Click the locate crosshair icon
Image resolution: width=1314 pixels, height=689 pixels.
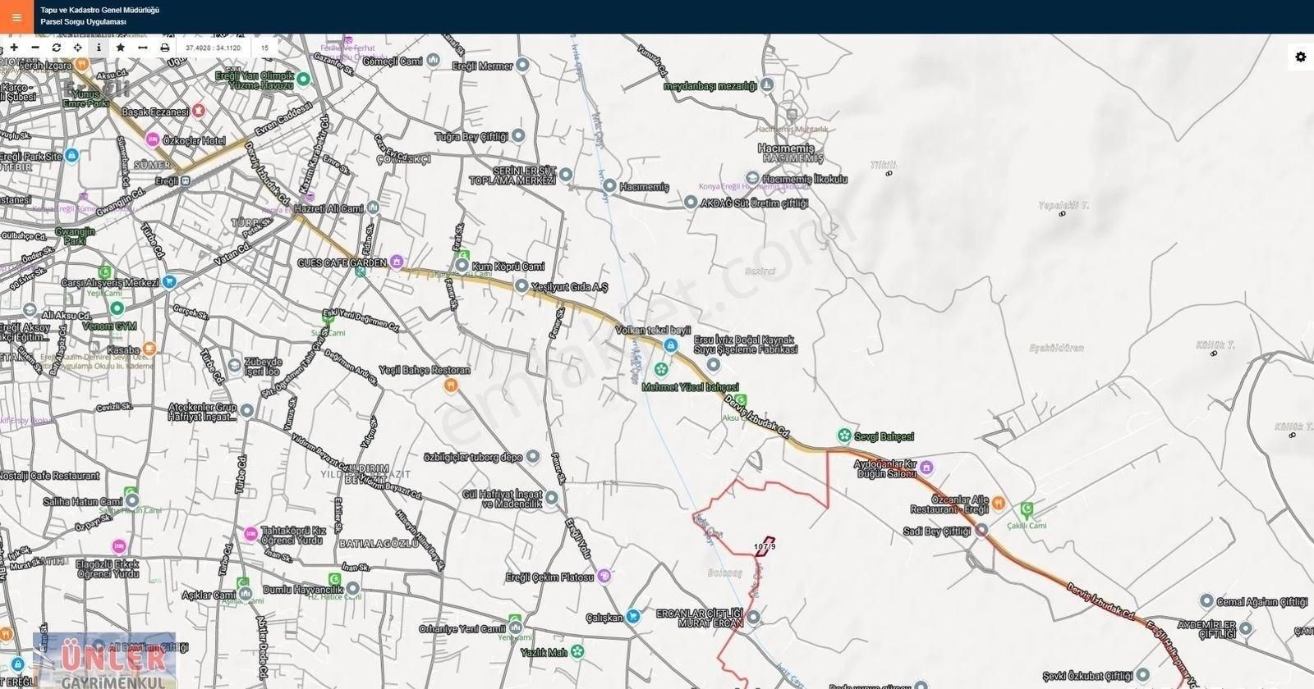[x=78, y=48]
